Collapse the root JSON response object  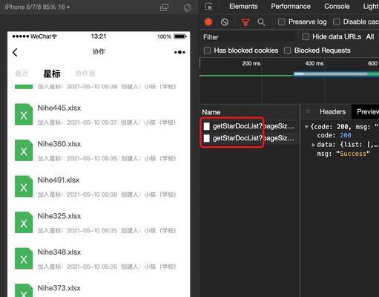(x=306, y=127)
